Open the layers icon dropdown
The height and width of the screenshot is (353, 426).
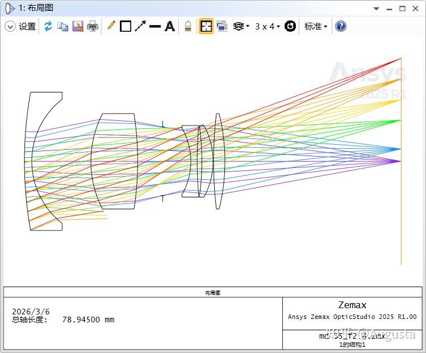(x=241, y=26)
